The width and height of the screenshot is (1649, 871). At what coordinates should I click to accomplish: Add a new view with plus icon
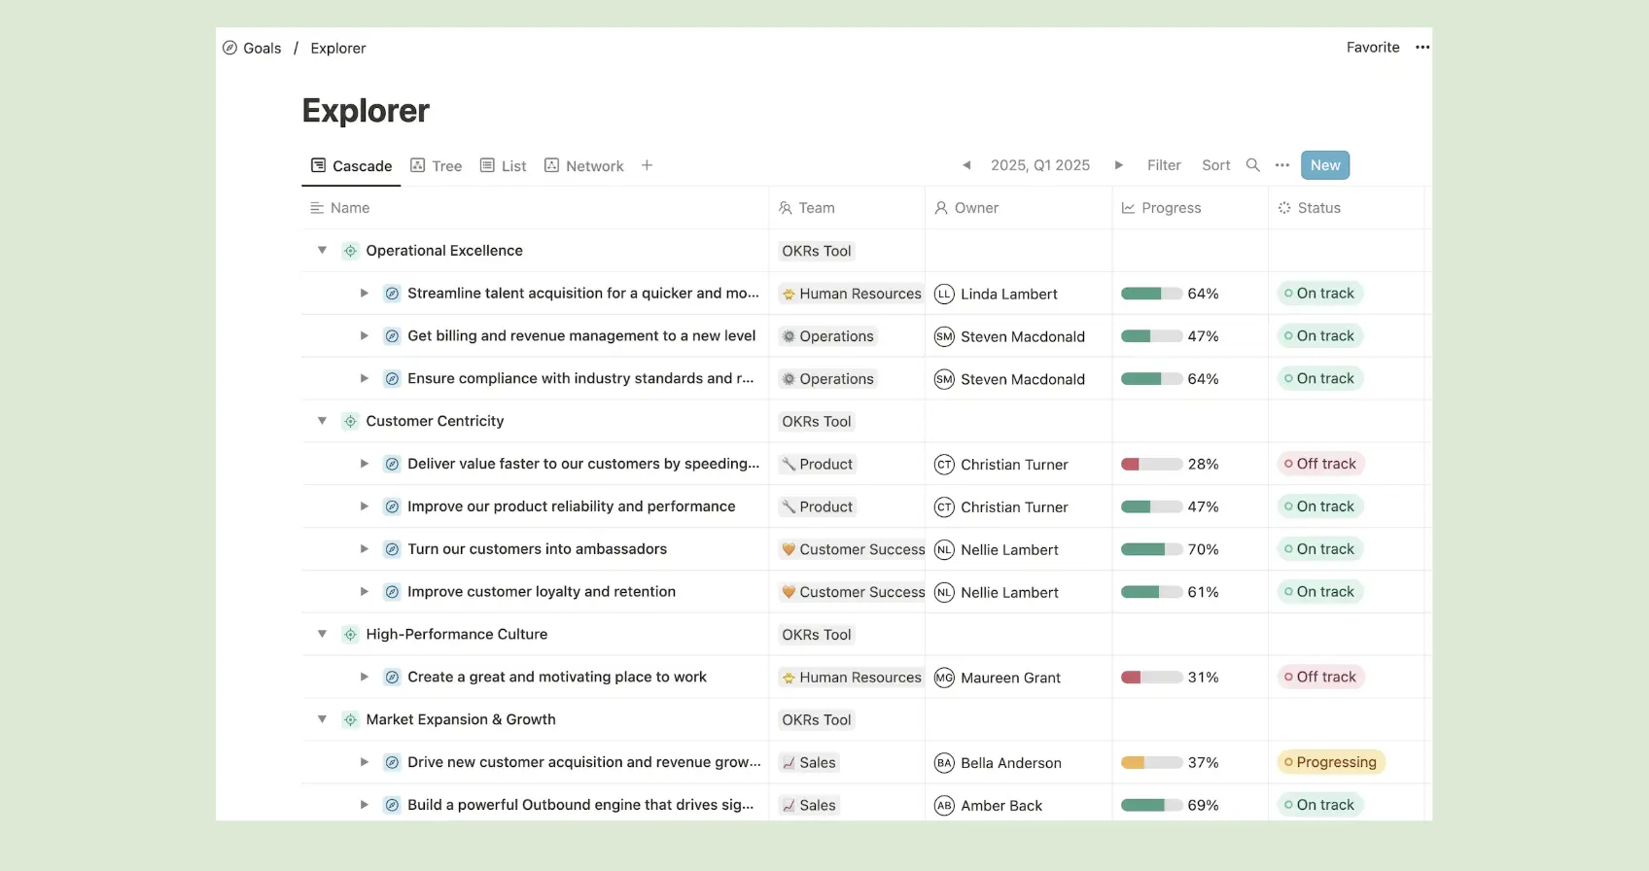click(647, 165)
